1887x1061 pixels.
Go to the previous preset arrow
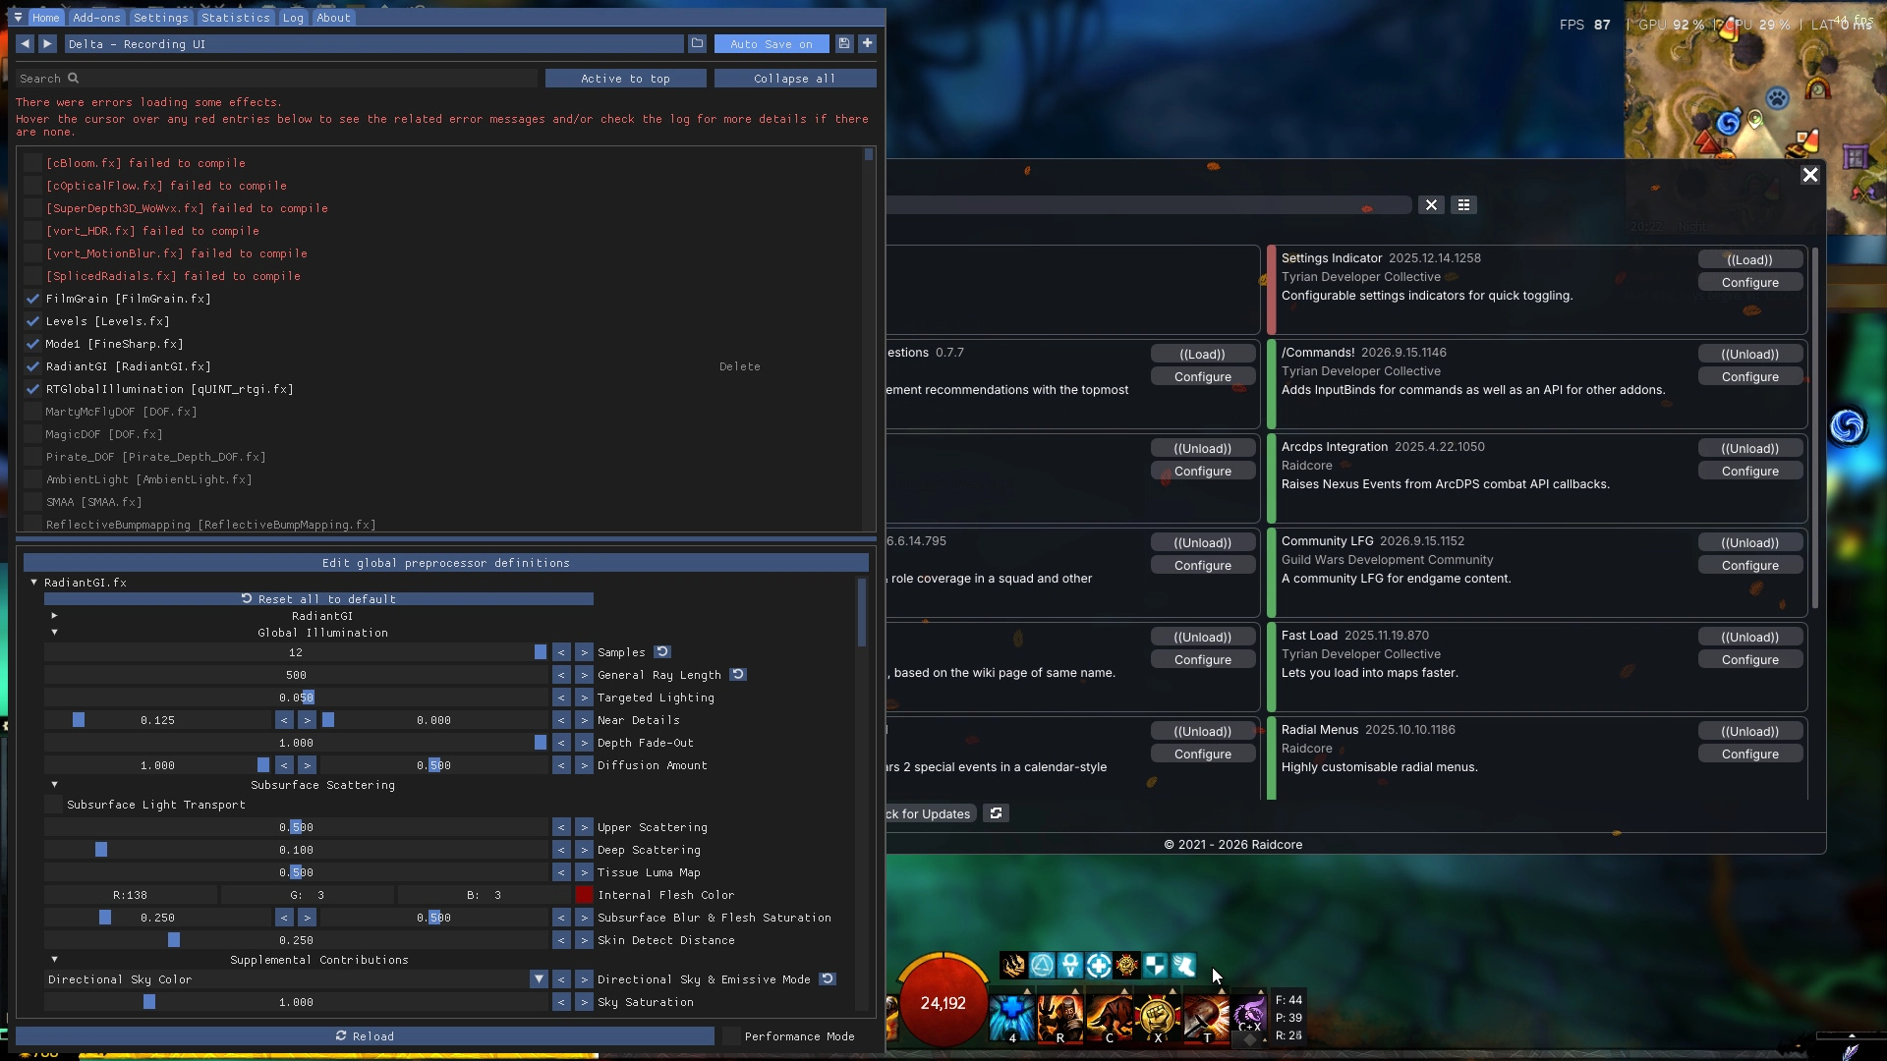[x=25, y=43]
